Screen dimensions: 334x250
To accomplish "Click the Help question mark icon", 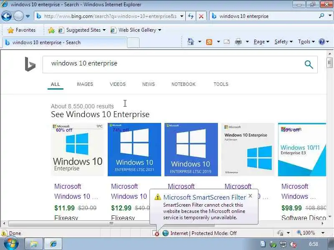I will coord(321,42).
